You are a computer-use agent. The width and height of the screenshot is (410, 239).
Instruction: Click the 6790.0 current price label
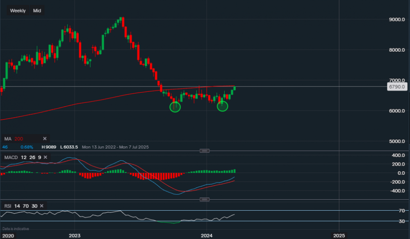point(397,87)
